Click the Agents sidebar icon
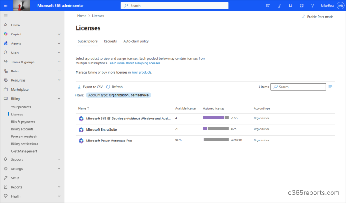The height and width of the screenshot is (203, 346). pyautogui.click(x=5, y=44)
